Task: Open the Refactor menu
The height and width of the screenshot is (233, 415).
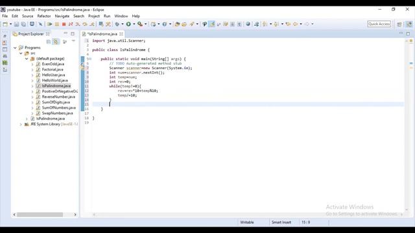Action: tap(44, 16)
